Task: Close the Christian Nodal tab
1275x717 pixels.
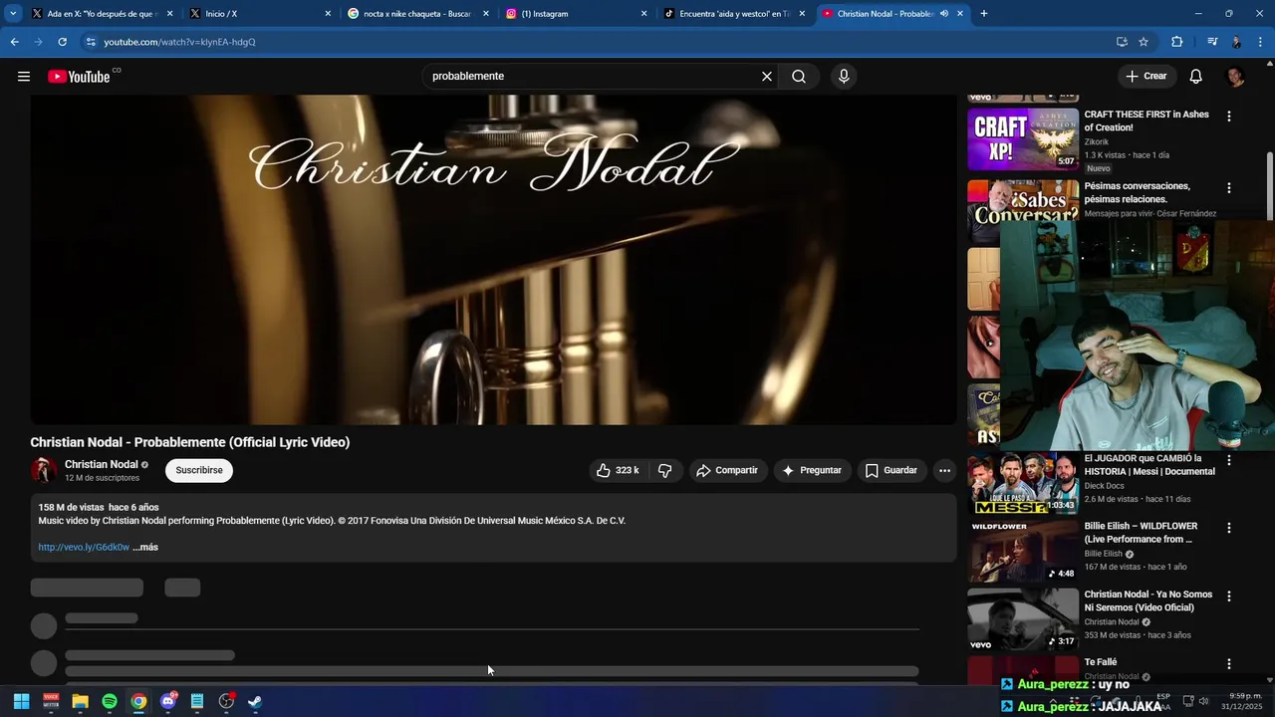Action: tap(960, 14)
